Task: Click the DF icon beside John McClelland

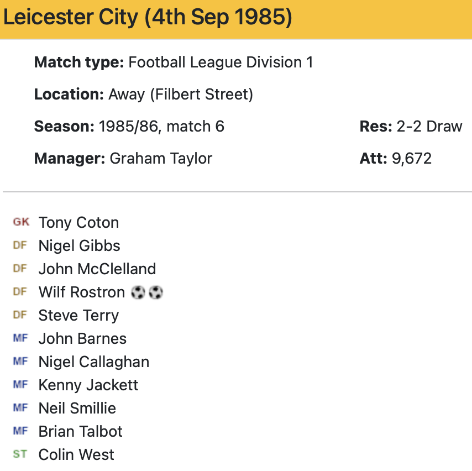Action: point(20,269)
